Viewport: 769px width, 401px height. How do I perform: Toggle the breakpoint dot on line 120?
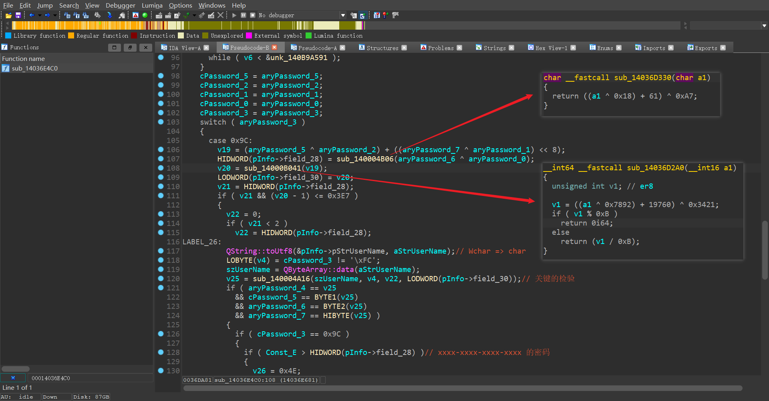(x=161, y=278)
